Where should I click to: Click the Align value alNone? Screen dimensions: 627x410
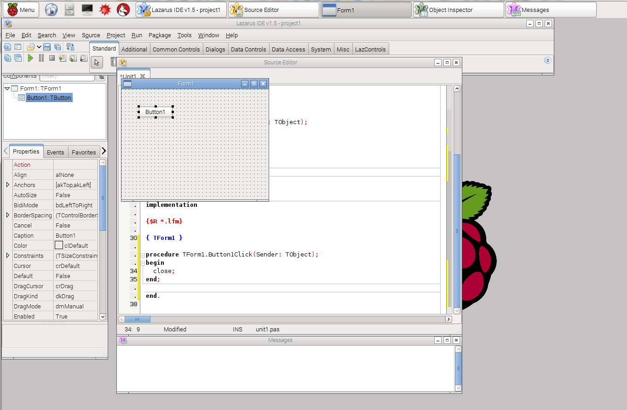point(76,175)
